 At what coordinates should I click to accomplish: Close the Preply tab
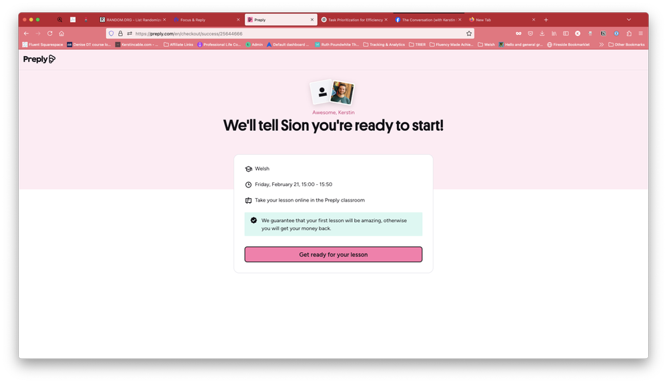(x=311, y=19)
